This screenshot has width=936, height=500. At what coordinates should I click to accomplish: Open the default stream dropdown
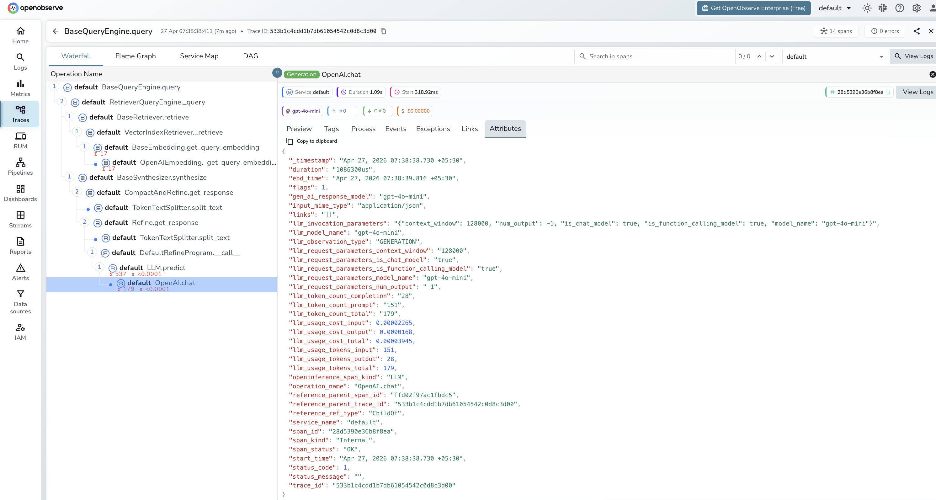point(835,56)
